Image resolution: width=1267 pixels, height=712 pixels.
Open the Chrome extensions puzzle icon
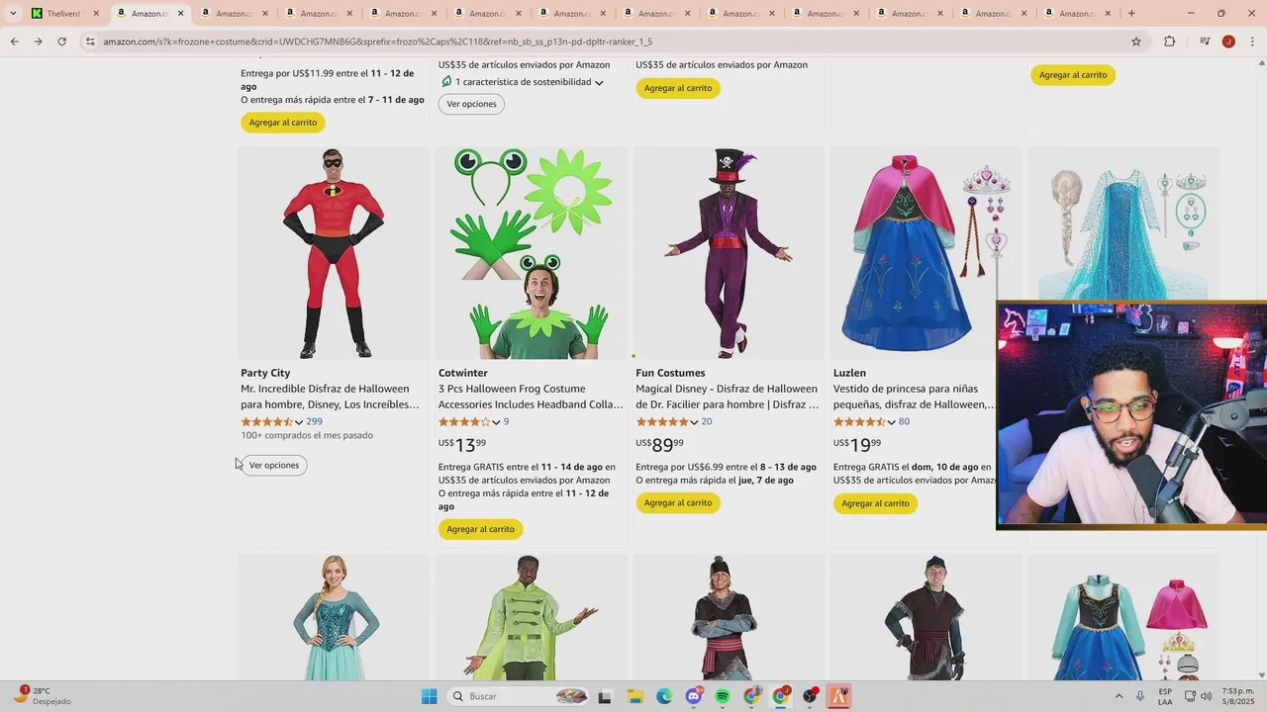click(1169, 42)
